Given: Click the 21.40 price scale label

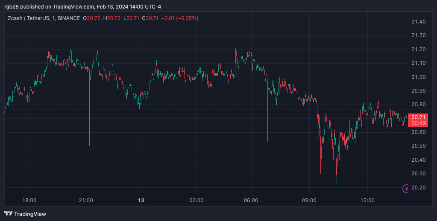Looking at the screenshot, I should click(x=418, y=22).
